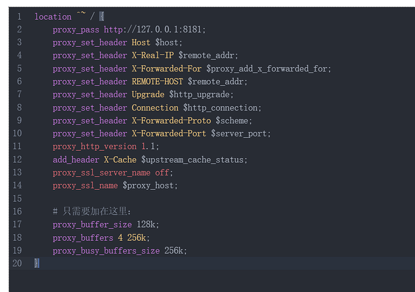This screenshot has width=415, height=292.
Task: Click "proxy_buffer_size" directive
Action: pyautogui.click(x=92, y=225)
